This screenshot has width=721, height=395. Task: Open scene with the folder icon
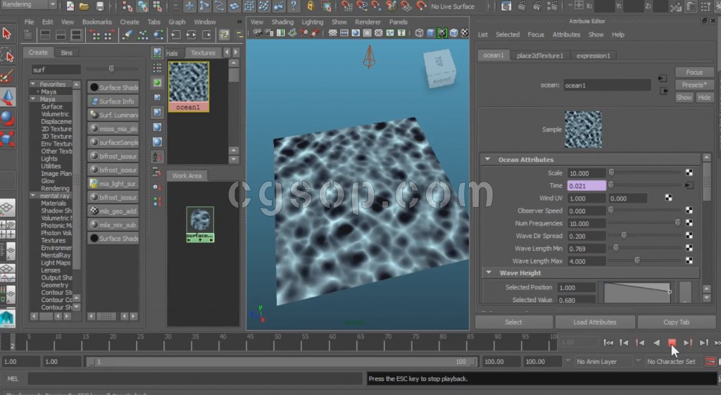[x=85, y=6]
